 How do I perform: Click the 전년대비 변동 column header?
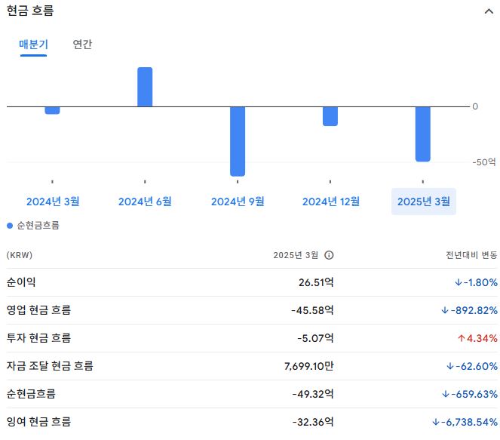coord(471,255)
